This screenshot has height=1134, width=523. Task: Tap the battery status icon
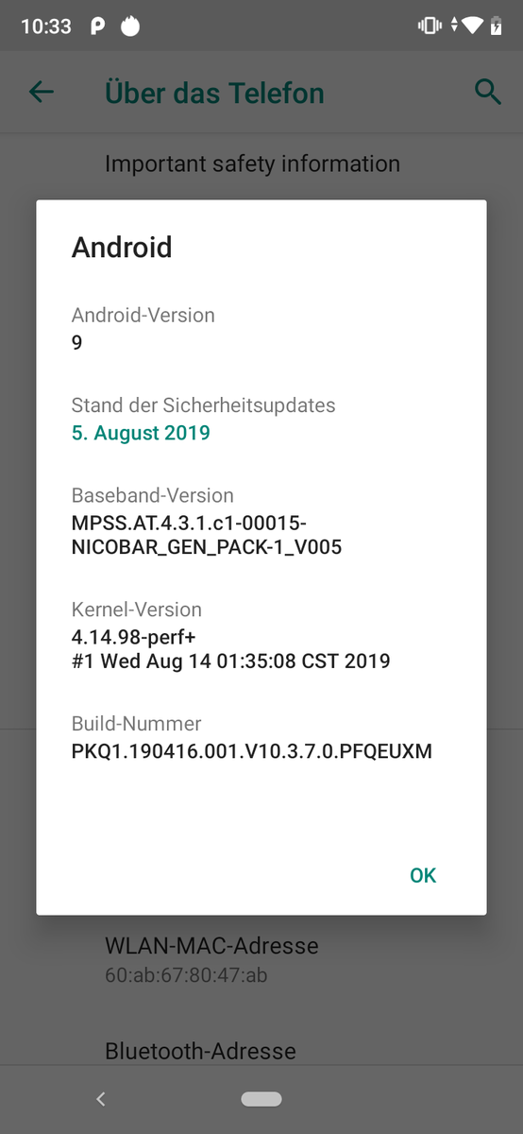[497, 26]
